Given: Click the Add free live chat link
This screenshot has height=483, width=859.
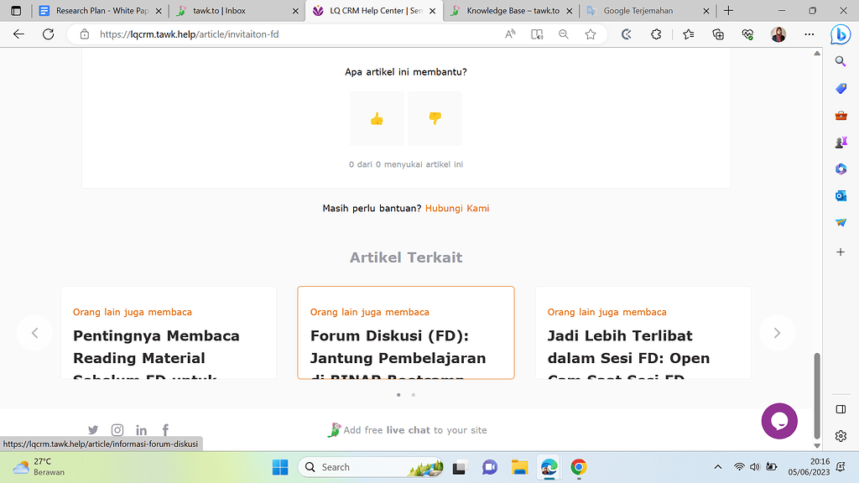Looking at the screenshot, I should [x=416, y=429].
